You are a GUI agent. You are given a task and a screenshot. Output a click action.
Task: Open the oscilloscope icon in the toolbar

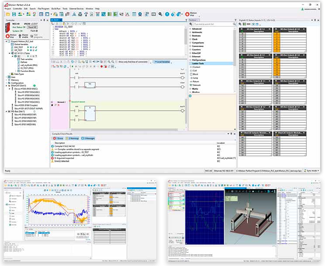(x=103, y=14)
